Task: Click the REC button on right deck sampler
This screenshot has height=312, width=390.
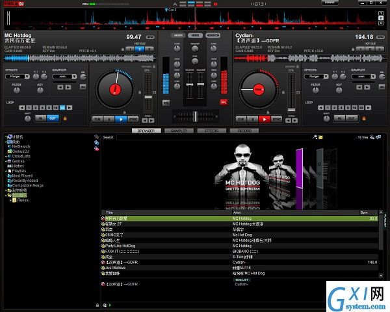Action: [382, 87]
